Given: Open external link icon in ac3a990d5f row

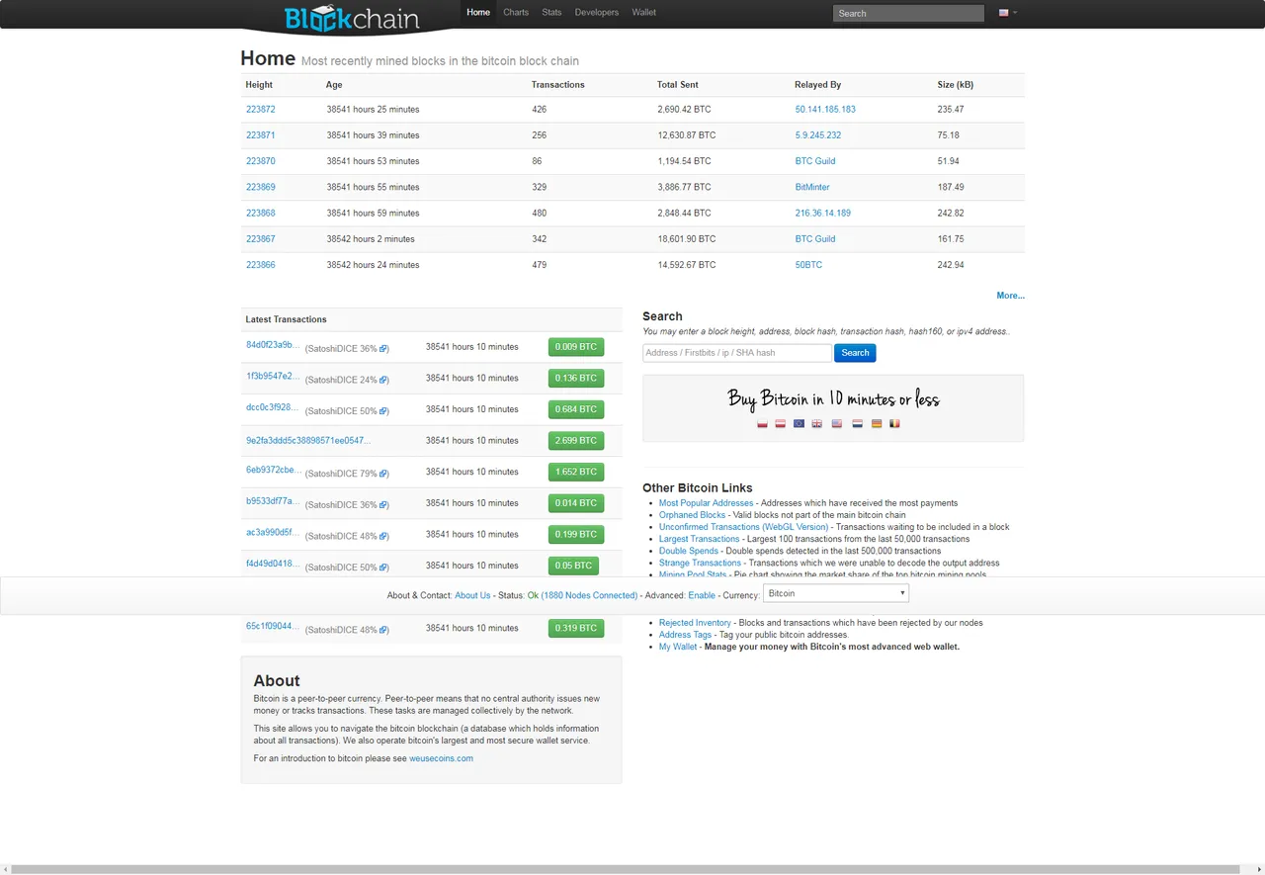Looking at the screenshot, I should click(x=384, y=537).
